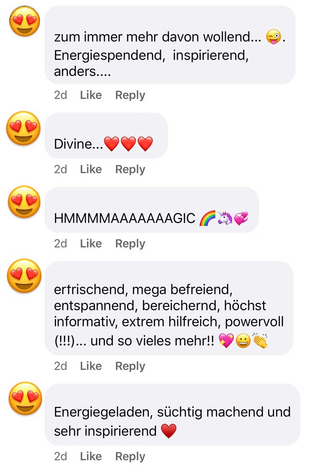Like the "Energiespendend, inspirierend" comment
Viewport: 317px width, 468px height.
91,95
